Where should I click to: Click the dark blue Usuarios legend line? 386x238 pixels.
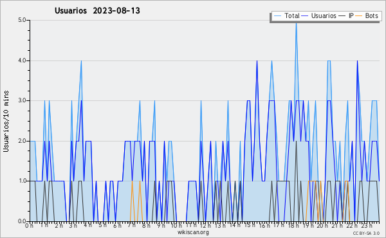click(305, 16)
